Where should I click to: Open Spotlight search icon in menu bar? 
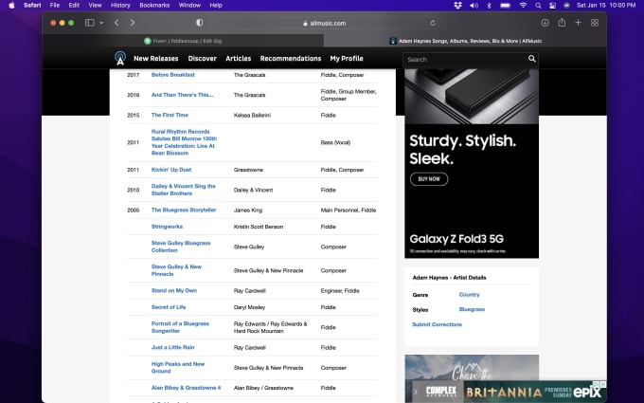(538, 6)
